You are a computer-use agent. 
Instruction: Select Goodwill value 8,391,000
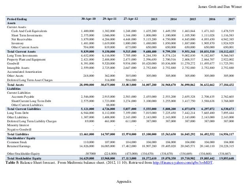87,63
